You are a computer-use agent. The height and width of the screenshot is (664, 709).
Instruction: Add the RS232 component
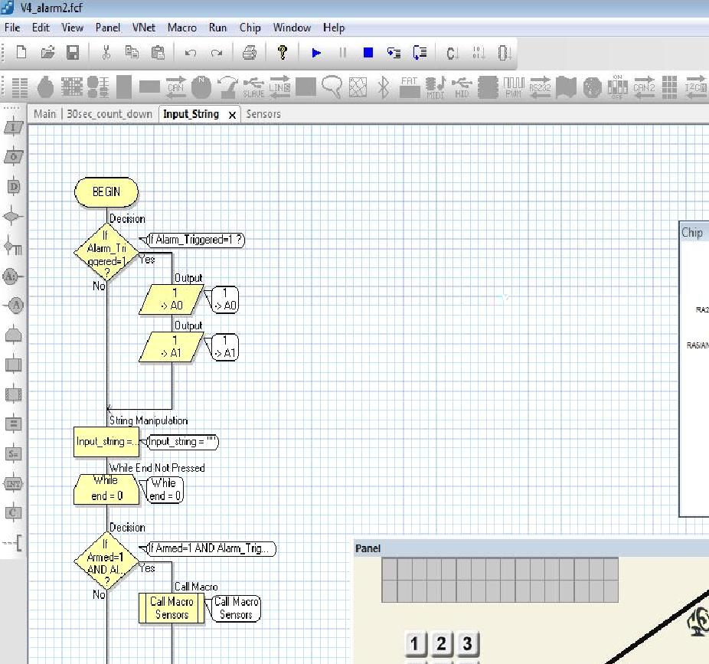click(540, 87)
